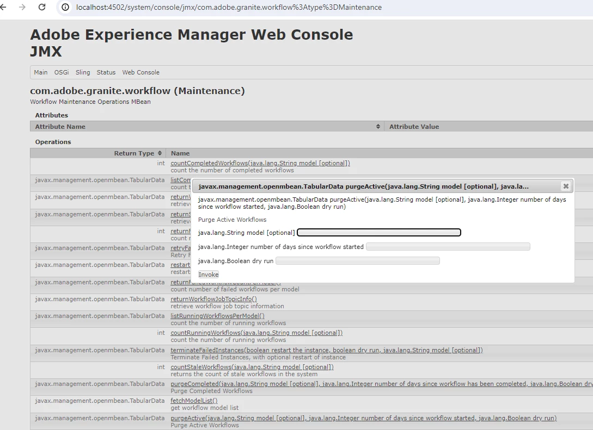Viewport: 593px width, 430px height.
Task: Open the Status menu
Action: [106, 72]
